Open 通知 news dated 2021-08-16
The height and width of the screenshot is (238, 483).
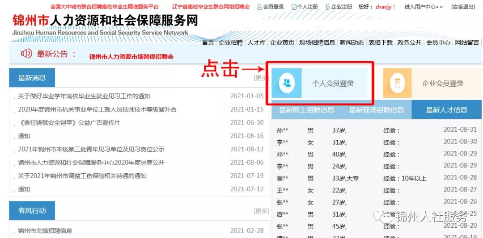click(24, 136)
